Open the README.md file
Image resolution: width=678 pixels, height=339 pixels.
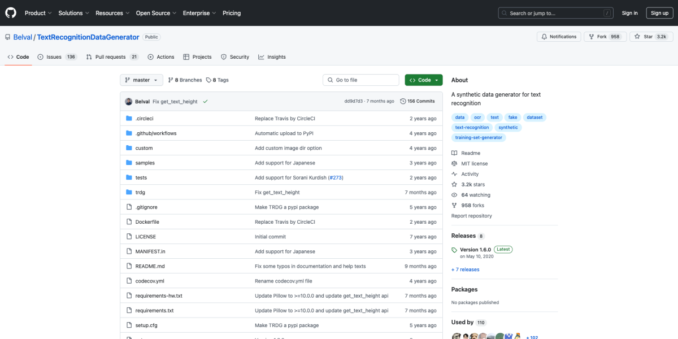click(150, 266)
